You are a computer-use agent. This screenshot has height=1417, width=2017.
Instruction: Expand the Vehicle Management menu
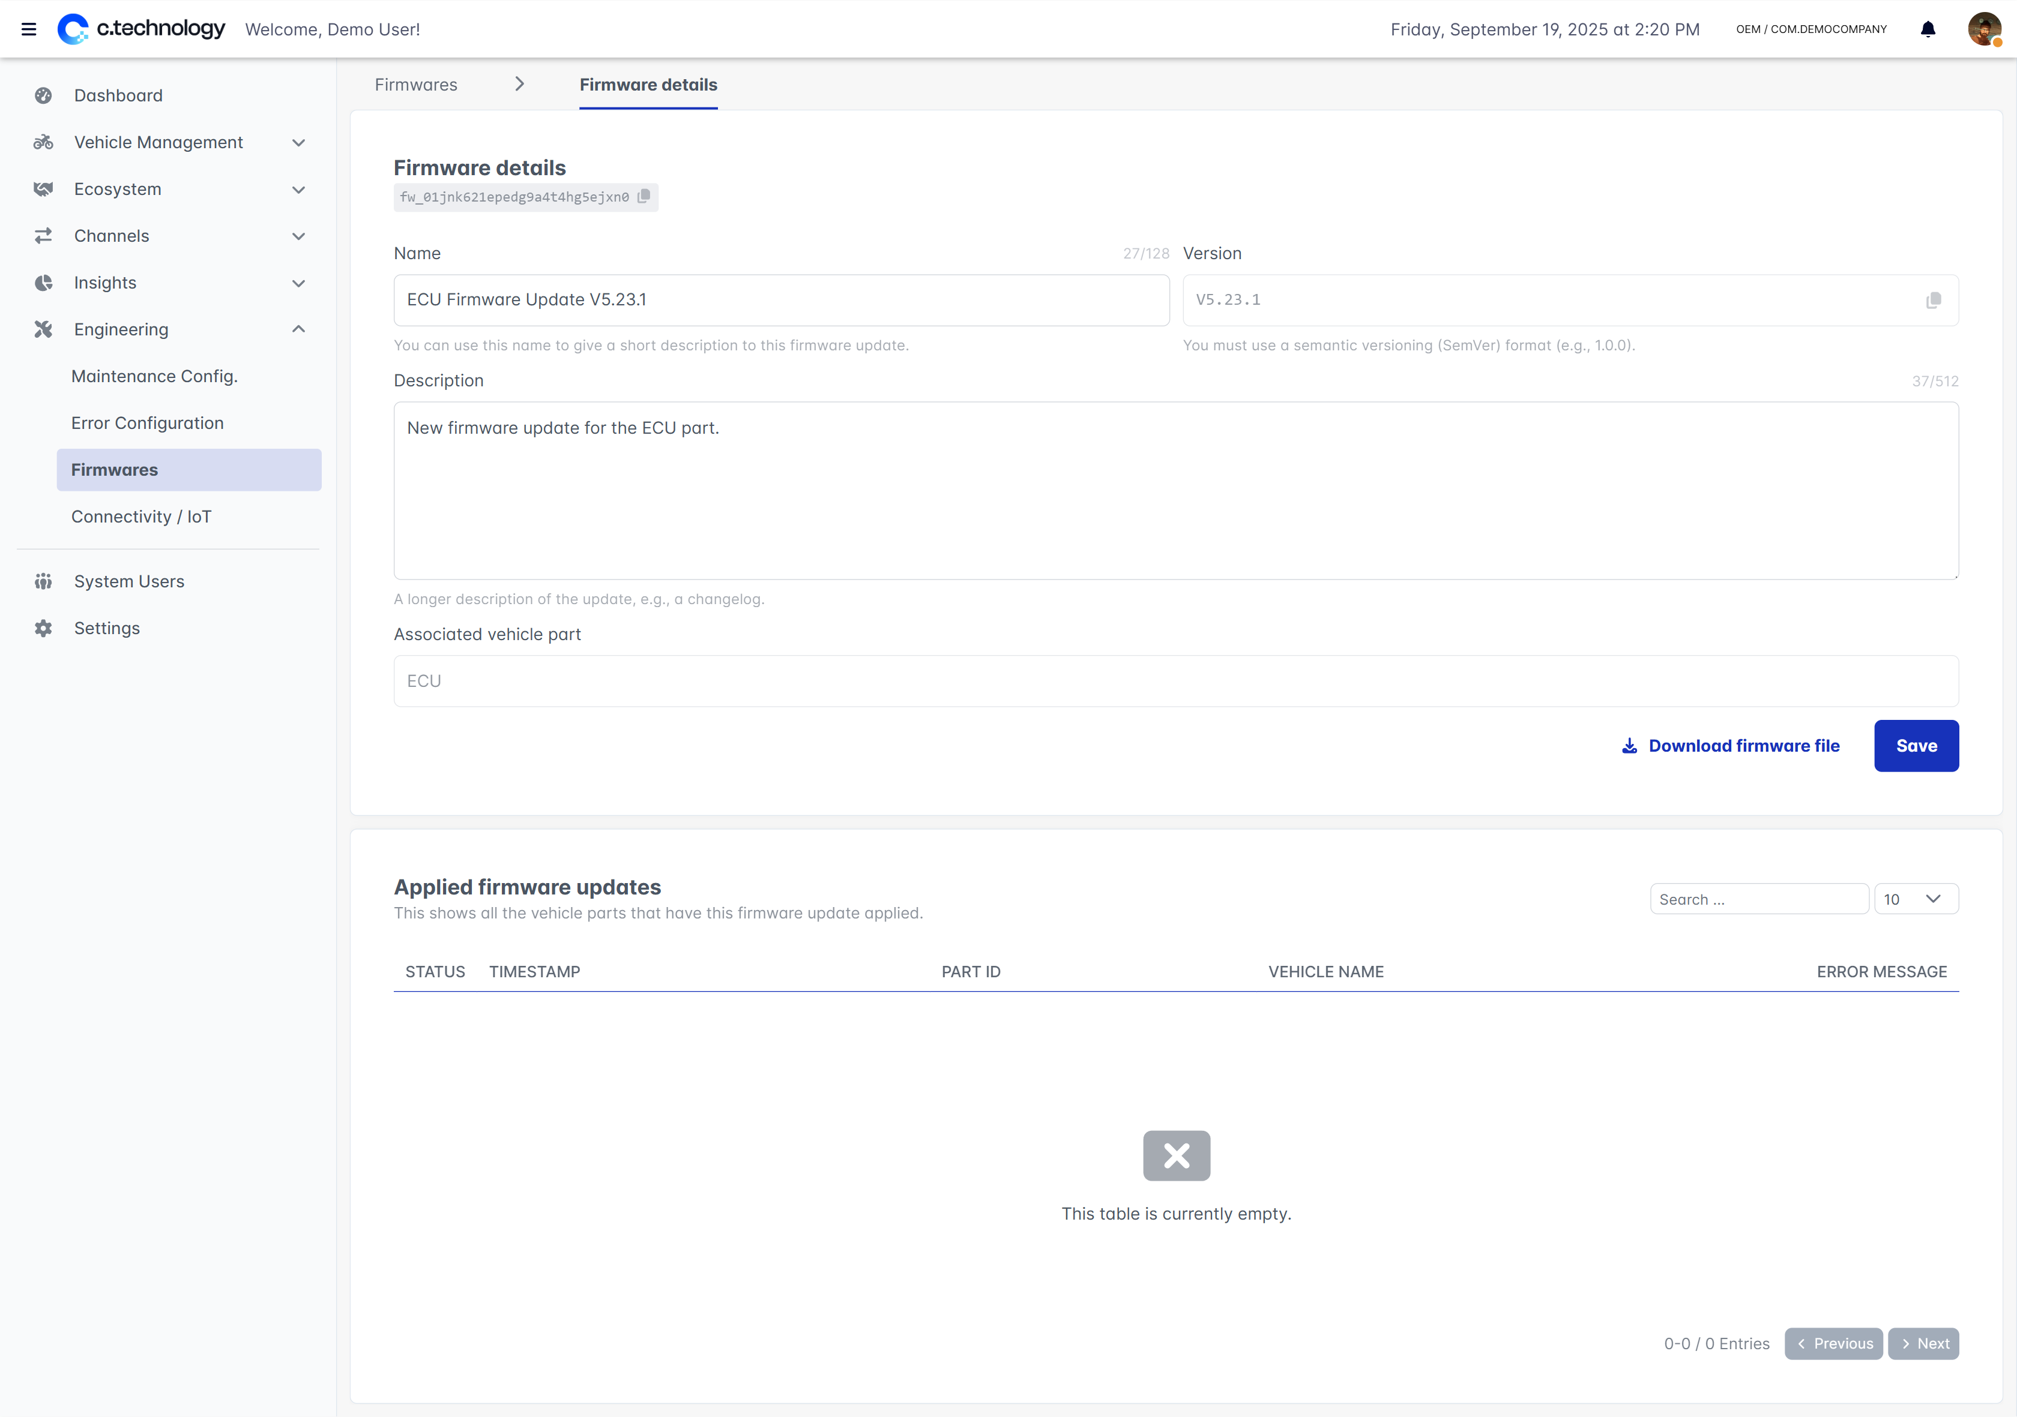pyautogui.click(x=298, y=142)
